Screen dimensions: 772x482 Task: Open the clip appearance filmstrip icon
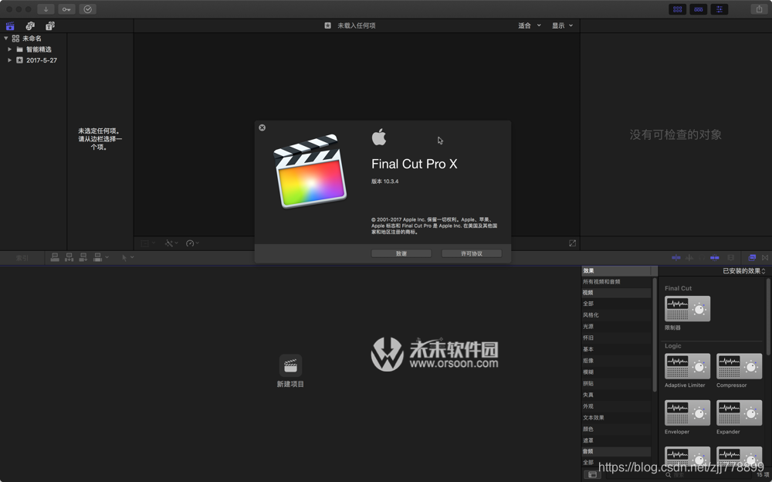tap(730, 258)
